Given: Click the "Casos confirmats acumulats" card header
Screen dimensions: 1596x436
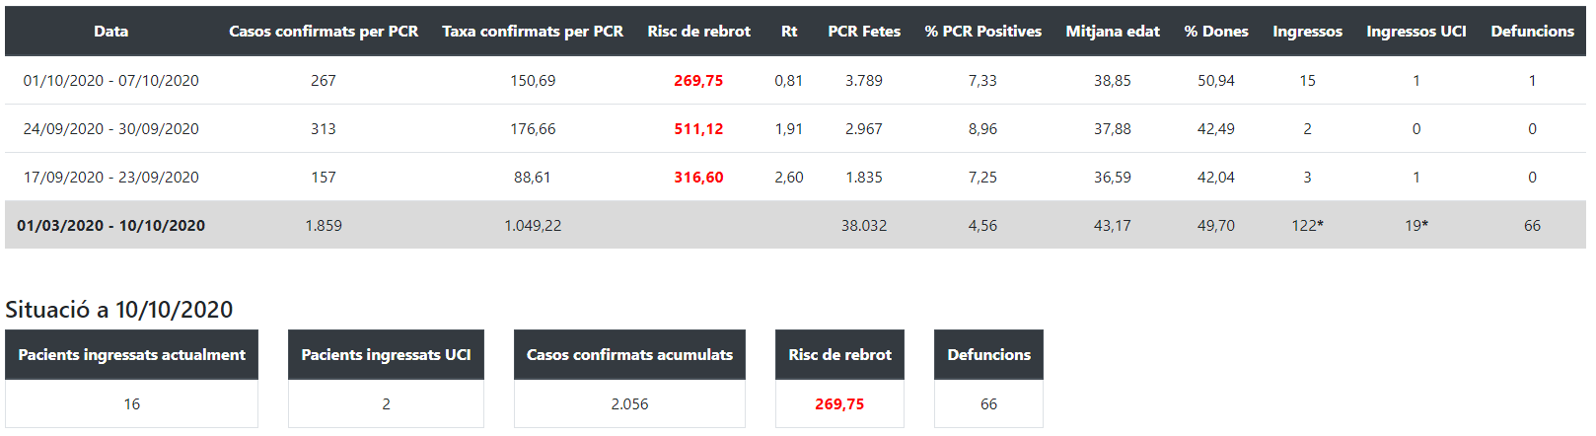Looking at the screenshot, I should pyautogui.click(x=629, y=355).
